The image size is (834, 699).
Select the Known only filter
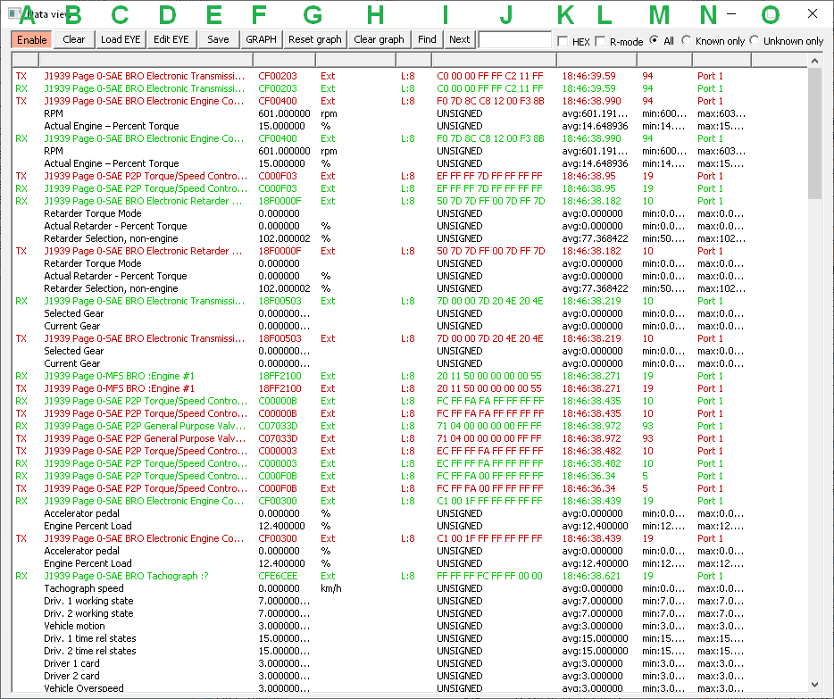(x=713, y=41)
